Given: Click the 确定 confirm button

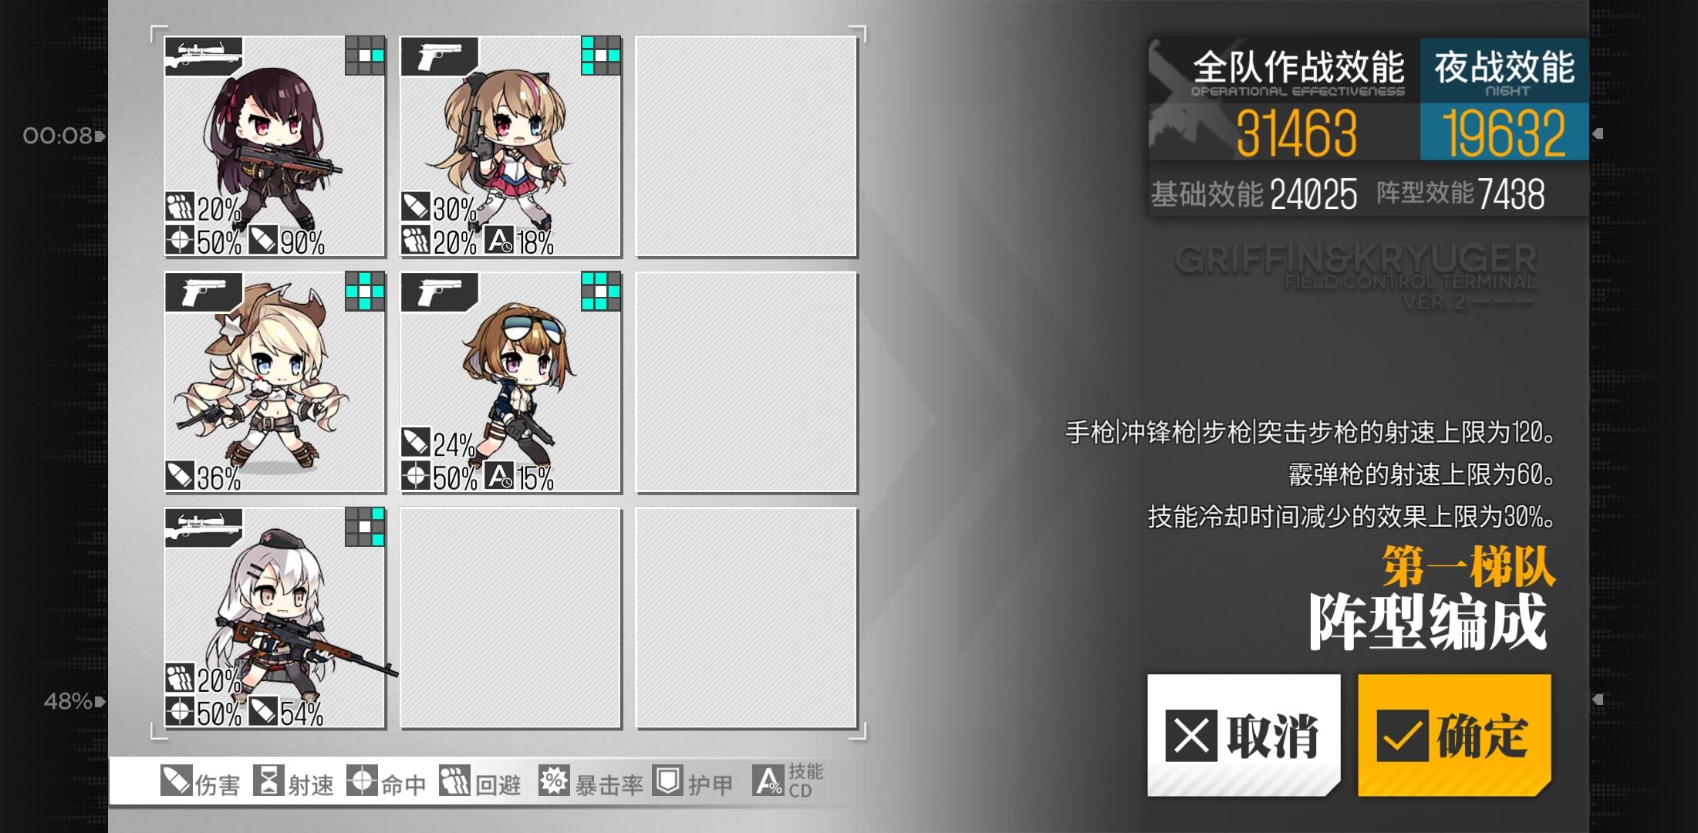Looking at the screenshot, I should click(1454, 735).
